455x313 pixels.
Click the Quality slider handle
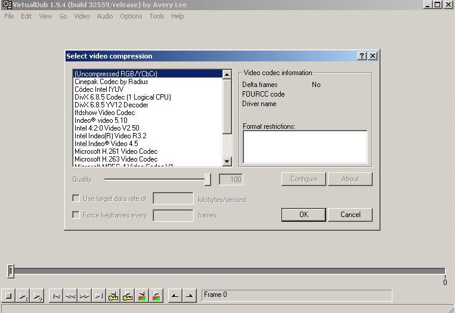[x=208, y=179]
